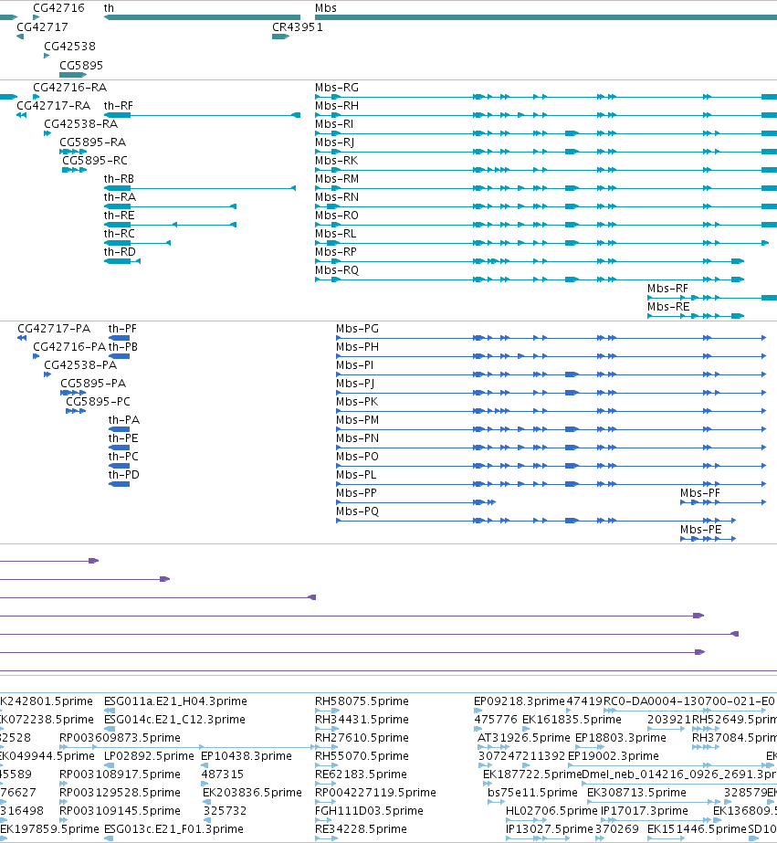Click transcript th-RE label
The height and width of the screenshot is (843, 777).
click(x=119, y=216)
